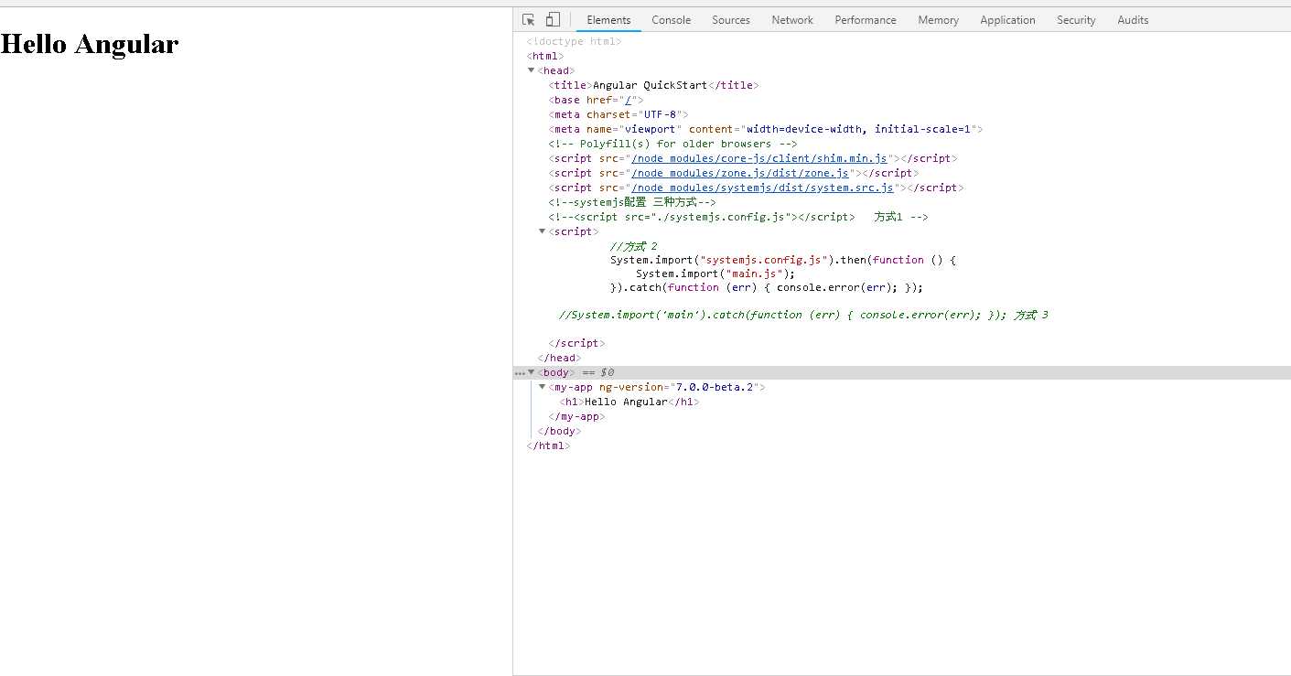Open the three-dot menu beside body
The image size is (1291, 676).
pos(520,373)
